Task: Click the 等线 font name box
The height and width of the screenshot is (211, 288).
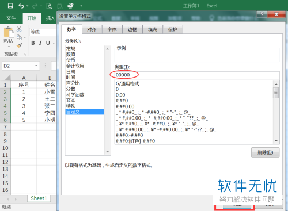Action: tap(43, 32)
